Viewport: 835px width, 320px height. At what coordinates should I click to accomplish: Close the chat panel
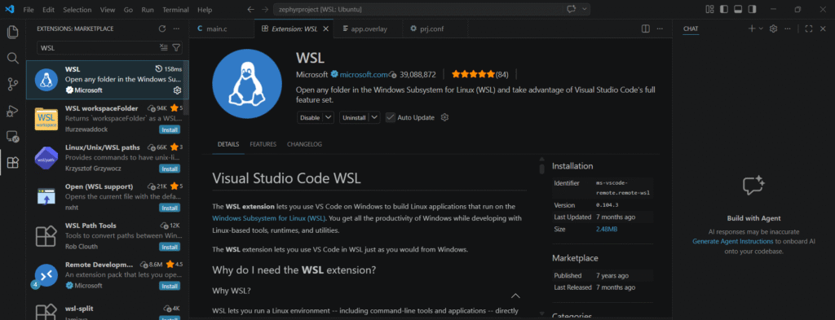(824, 28)
